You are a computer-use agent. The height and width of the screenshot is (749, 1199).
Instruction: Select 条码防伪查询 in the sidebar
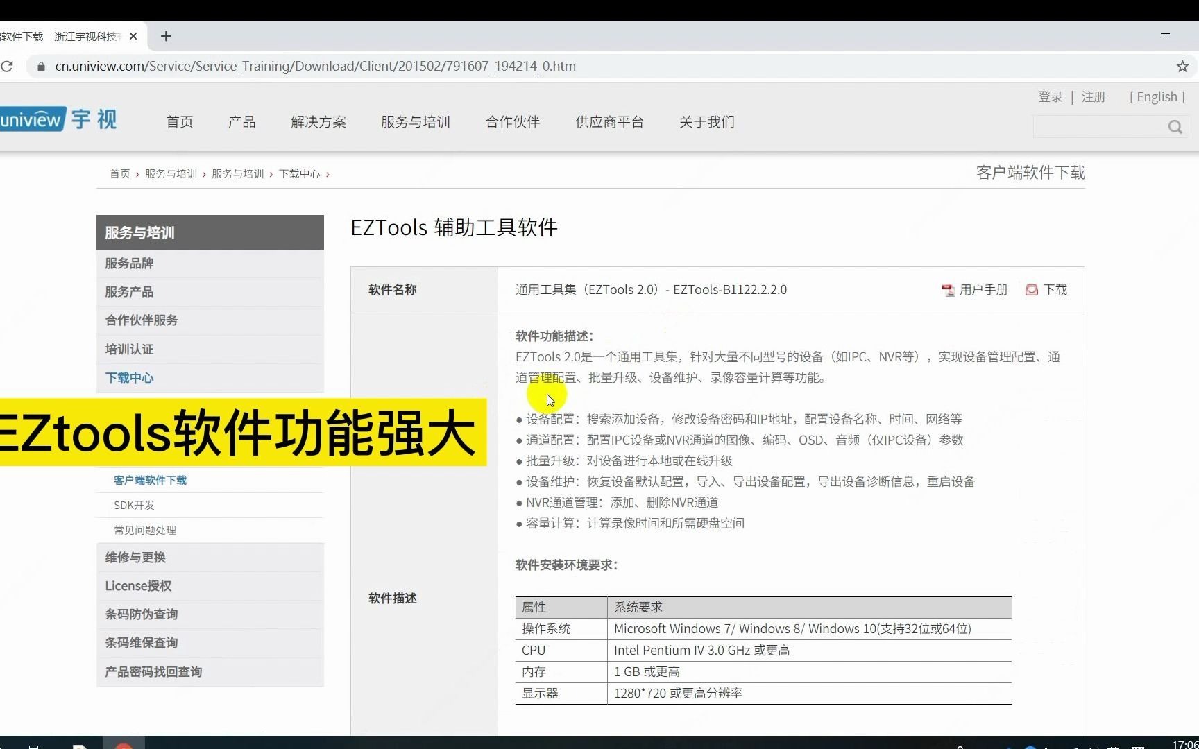pyautogui.click(x=210, y=614)
